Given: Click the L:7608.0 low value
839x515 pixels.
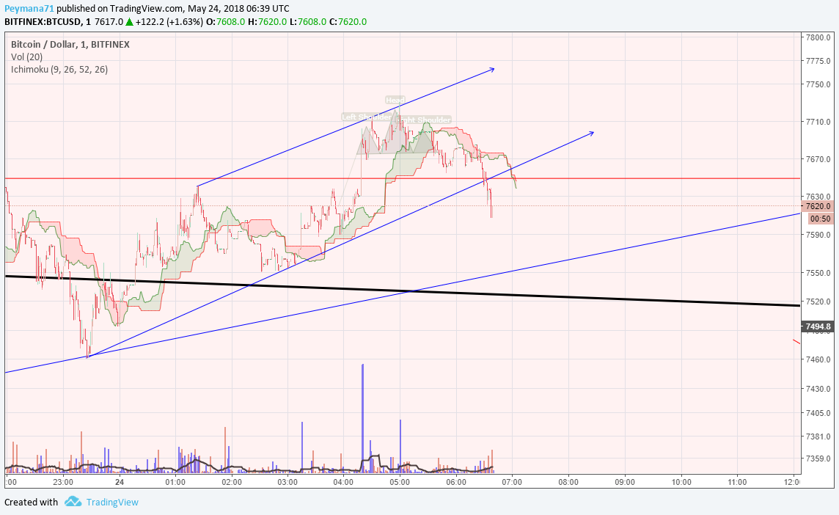Looking at the screenshot, I should pos(308,22).
